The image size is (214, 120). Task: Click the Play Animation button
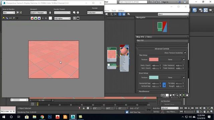click(x=189, y=108)
